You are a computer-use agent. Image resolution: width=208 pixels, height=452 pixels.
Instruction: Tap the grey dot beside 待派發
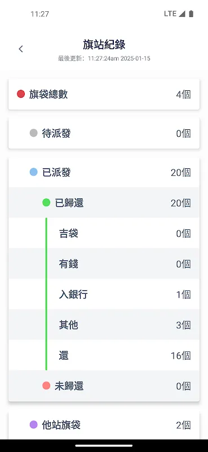point(34,133)
